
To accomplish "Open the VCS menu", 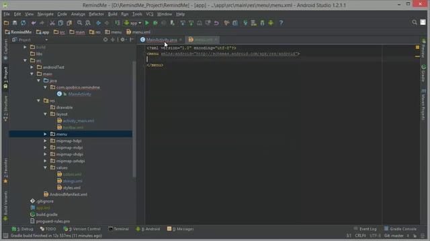I will coord(149,14).
